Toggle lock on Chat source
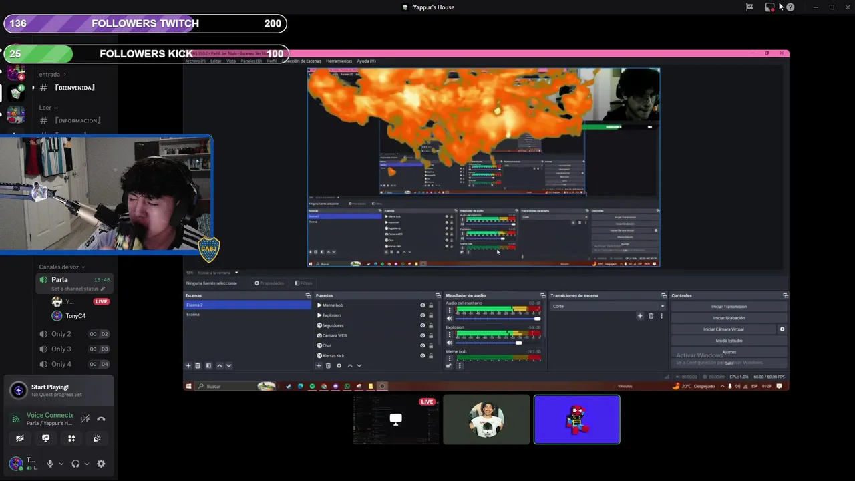Viewport: 855px width, 481px height. [431, 345]
